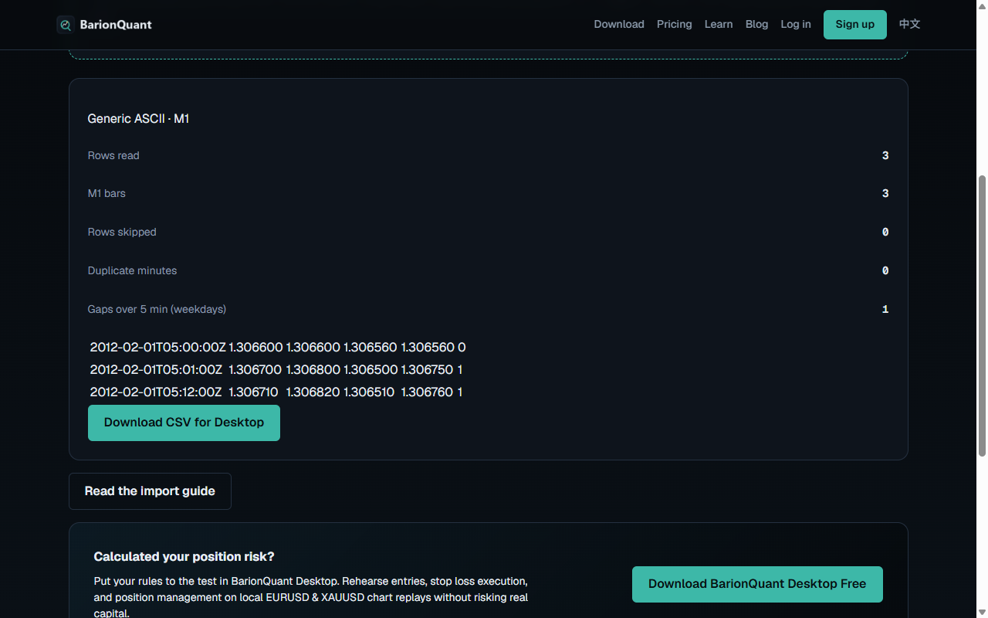The image size is (988, 618).
Task: Click the Log in link
Action: coord(796,24)
